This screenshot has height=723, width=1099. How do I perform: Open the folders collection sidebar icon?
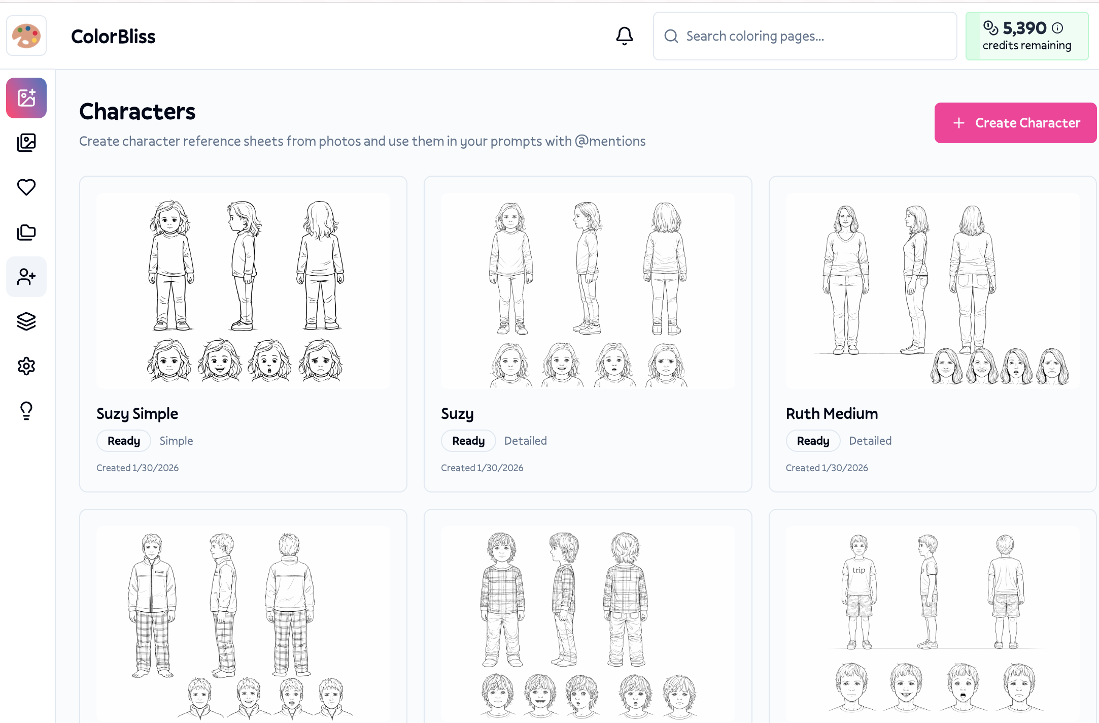pos(26,232)
